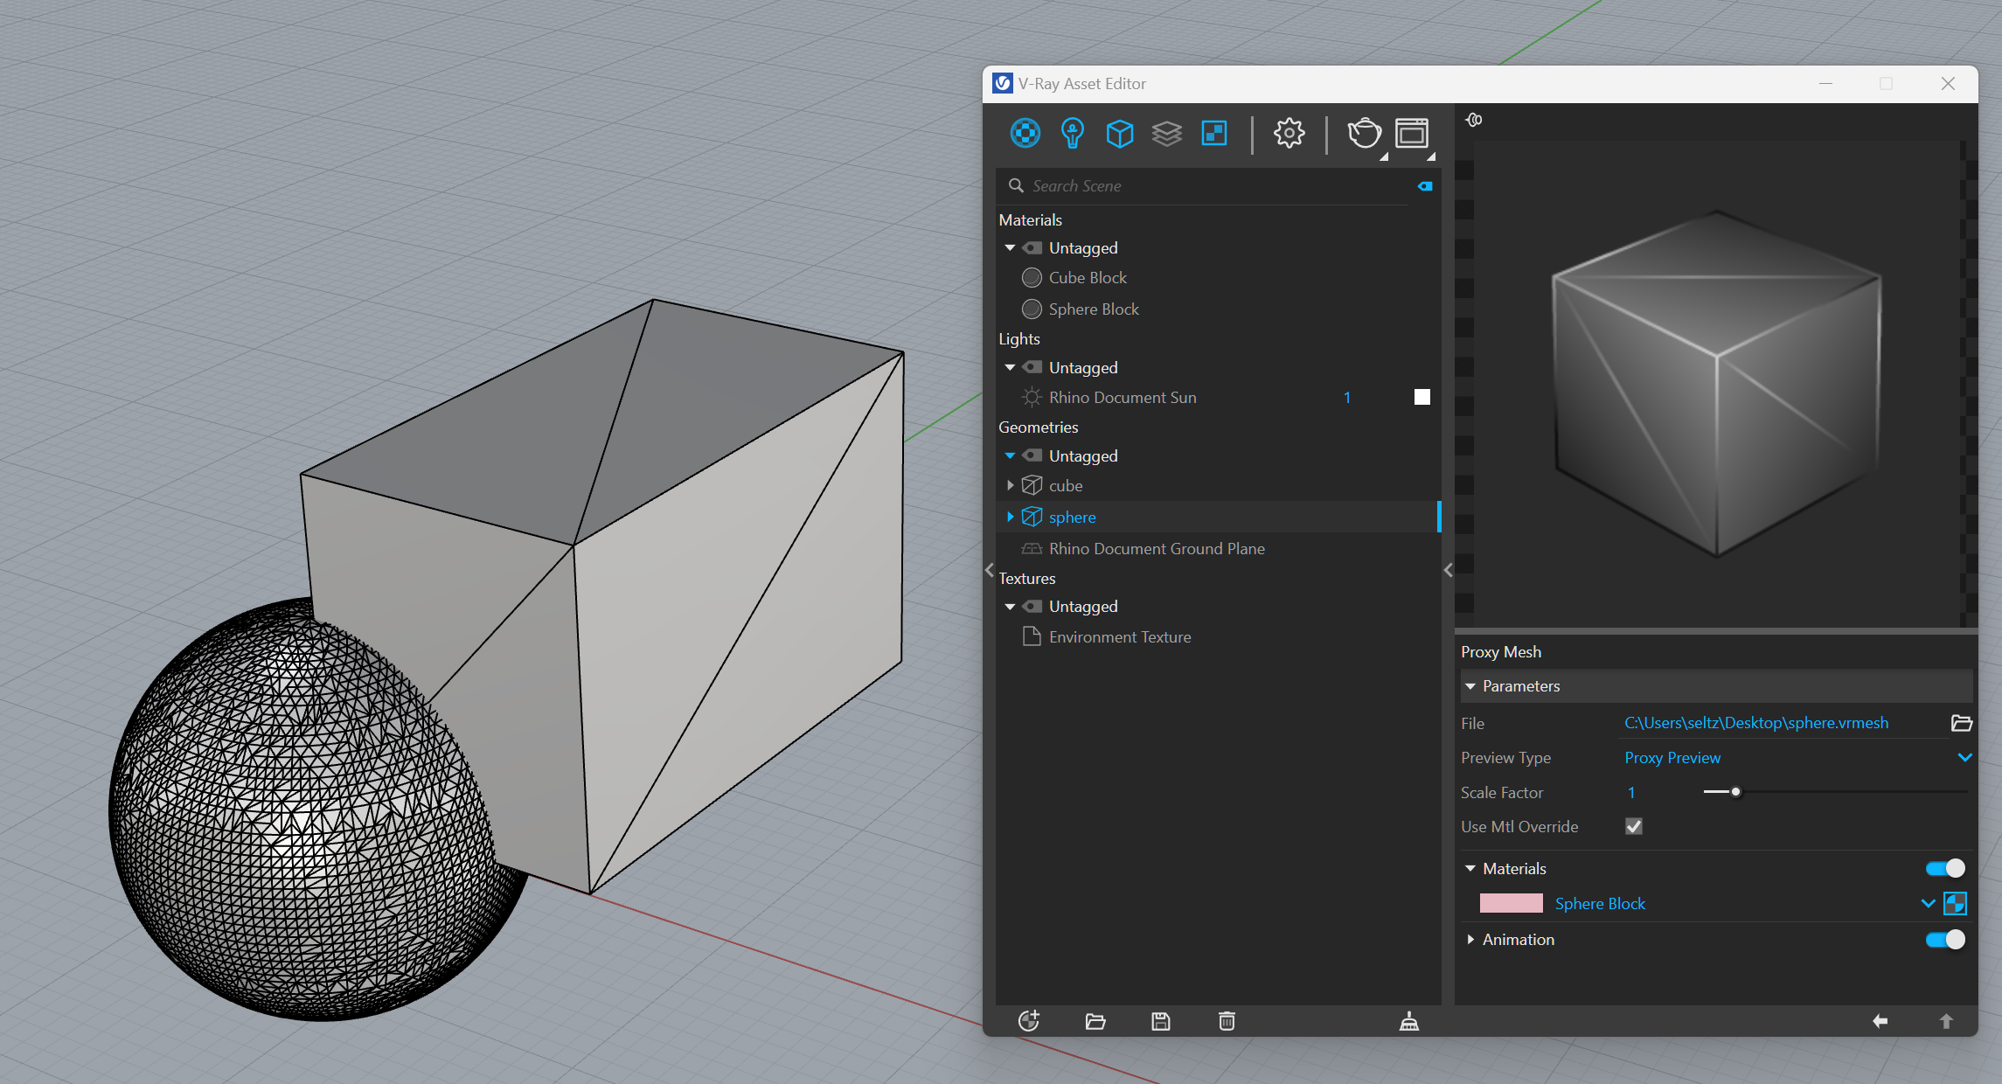The width and height of the screenshot is (2002, 1084).
Task: Open the Textures category checker icon
Action: 1214,133
